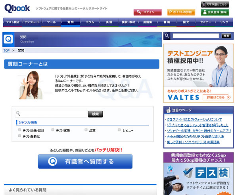This screenshot has height=195, width=238.
Task: Check the テスト計画・設計 genre checkbox
Action: coord(20,130)
